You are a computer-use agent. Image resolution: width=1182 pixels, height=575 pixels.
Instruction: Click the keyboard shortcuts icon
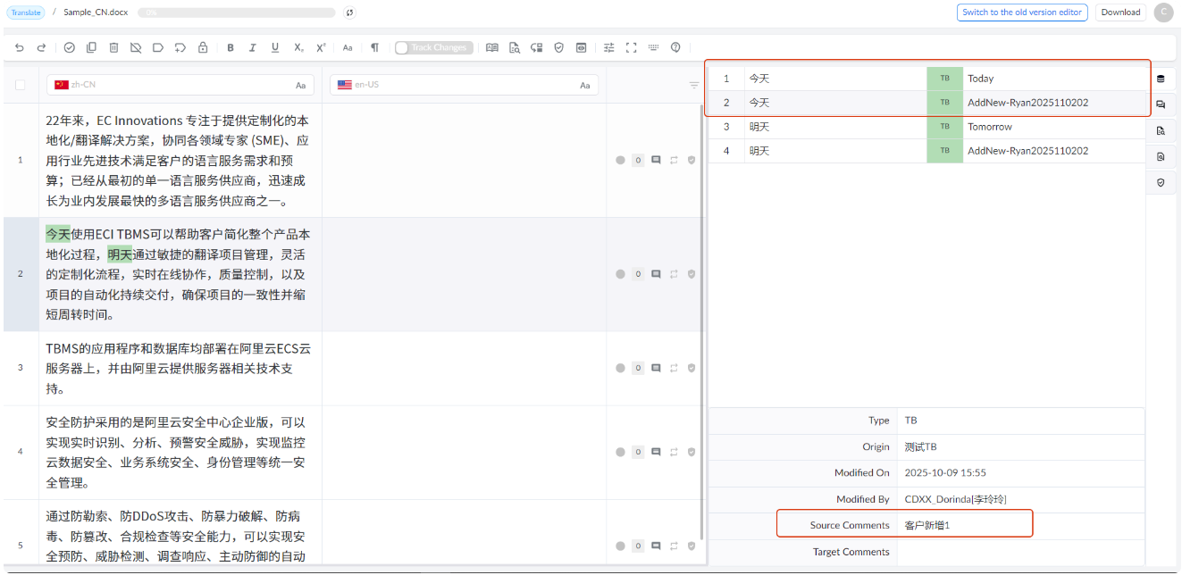pyautogui.click(x=654, y=47)
